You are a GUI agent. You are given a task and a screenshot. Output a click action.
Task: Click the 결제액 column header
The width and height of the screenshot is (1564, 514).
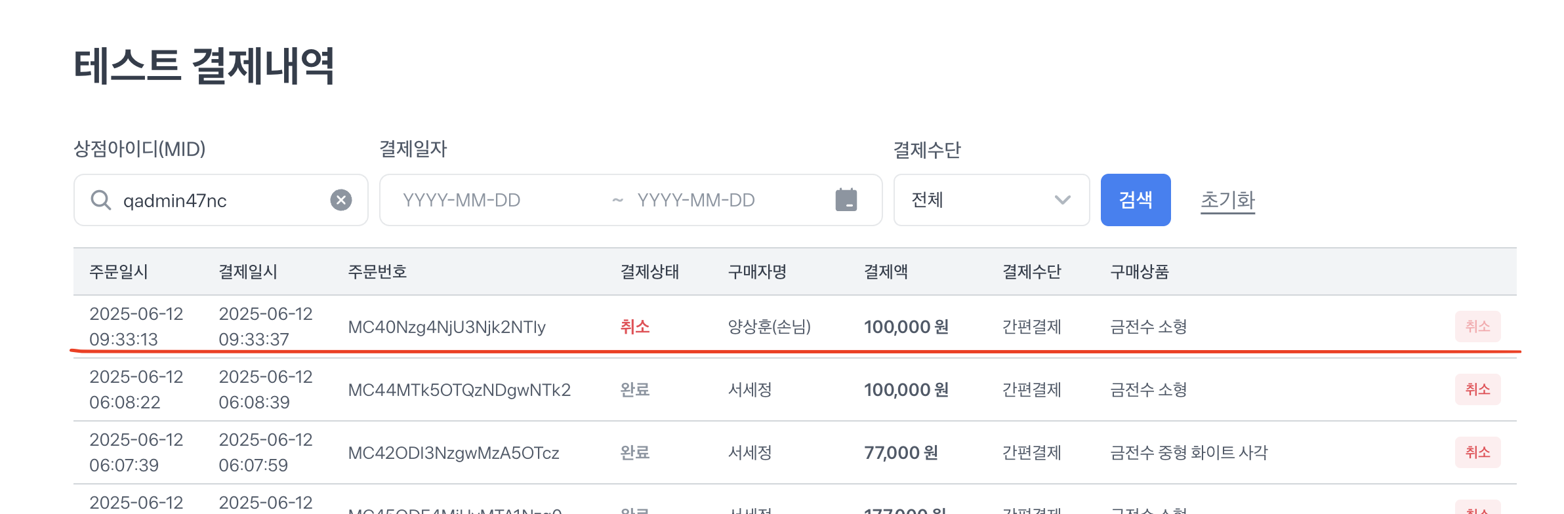click(x=886, y=271)
